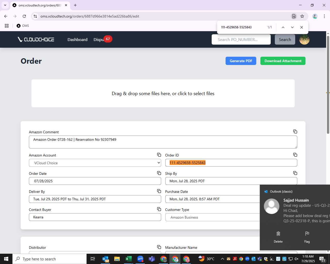Click Generate PDF
The height and width of the screenshot is (264, 330).
point(241,61)
